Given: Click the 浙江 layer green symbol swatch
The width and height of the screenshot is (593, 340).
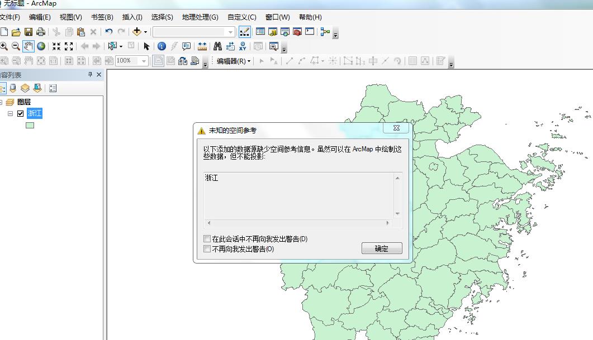Looking at the screenshot, I should (30, 125).
